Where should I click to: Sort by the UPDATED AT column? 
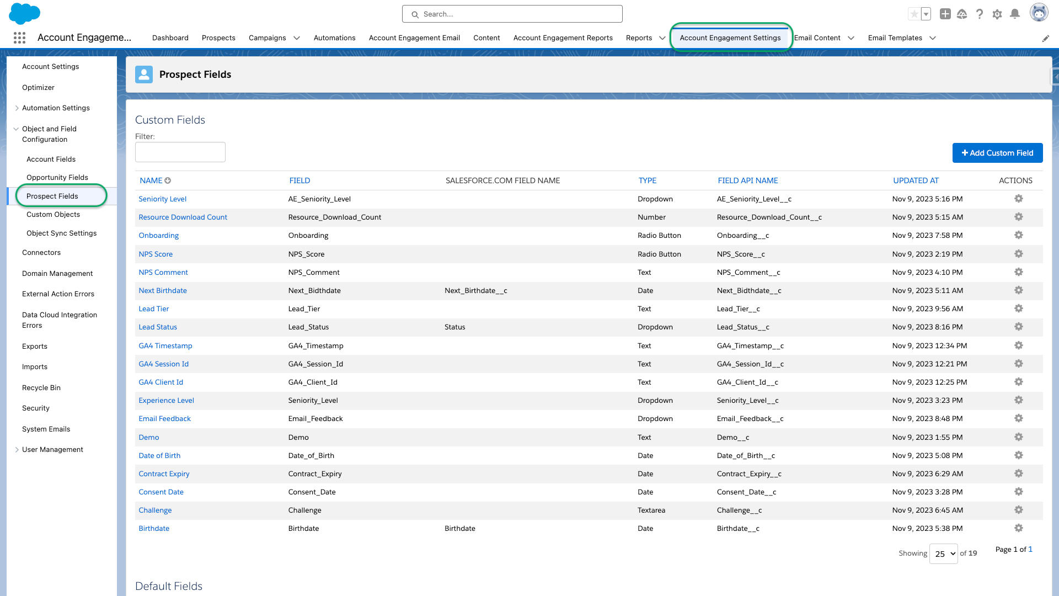[x=916, y=180]
